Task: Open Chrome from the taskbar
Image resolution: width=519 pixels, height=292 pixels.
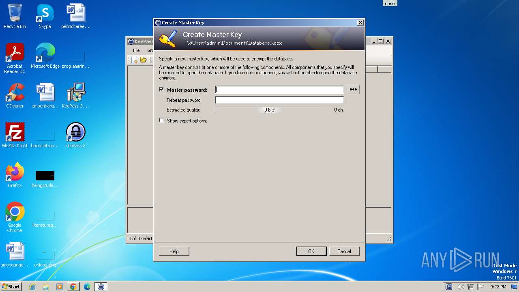Action: tap(73, 287)
